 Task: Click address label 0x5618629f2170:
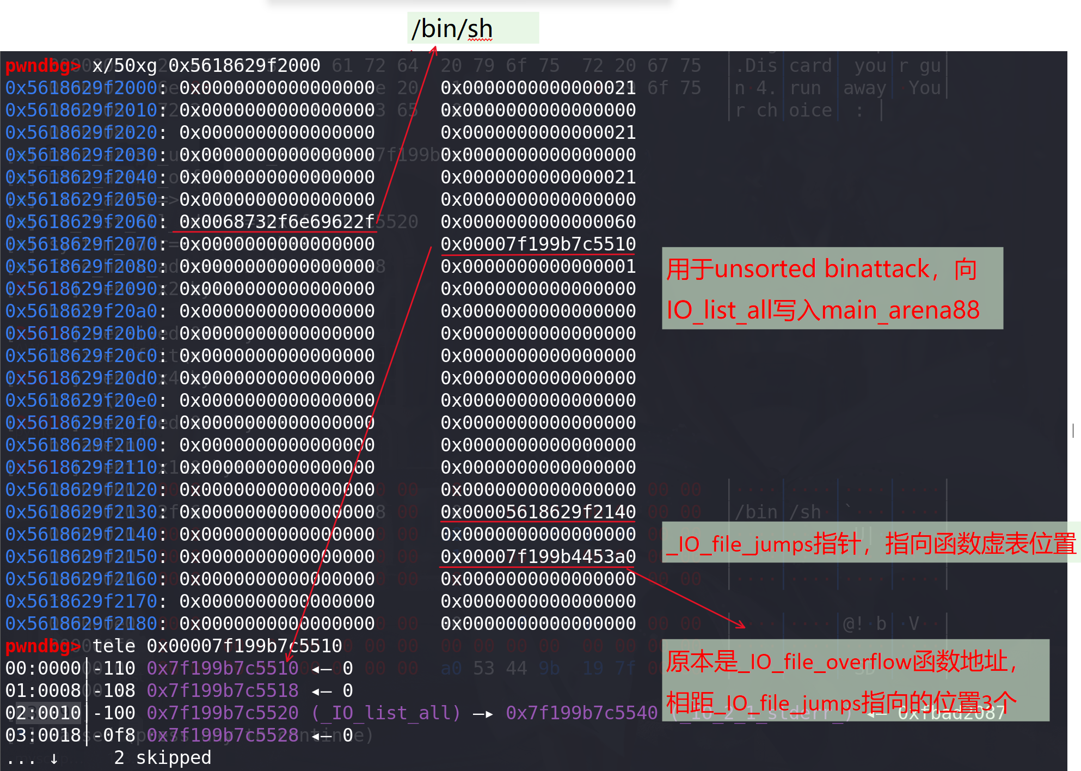coord(87,601)
